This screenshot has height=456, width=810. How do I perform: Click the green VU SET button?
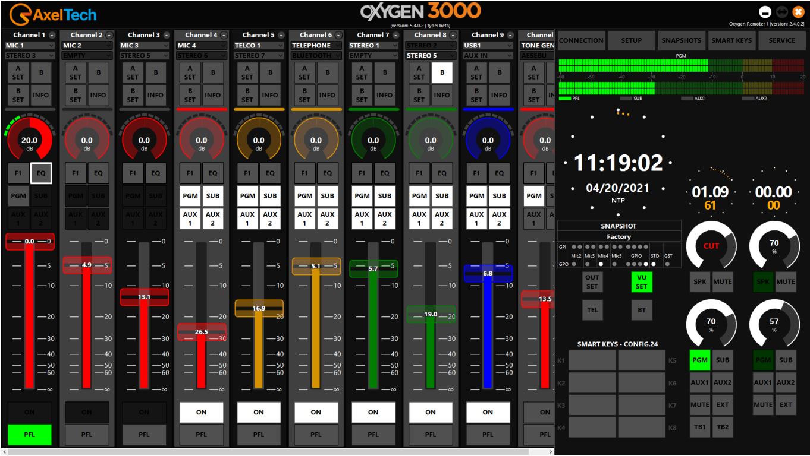click(642, 281)
